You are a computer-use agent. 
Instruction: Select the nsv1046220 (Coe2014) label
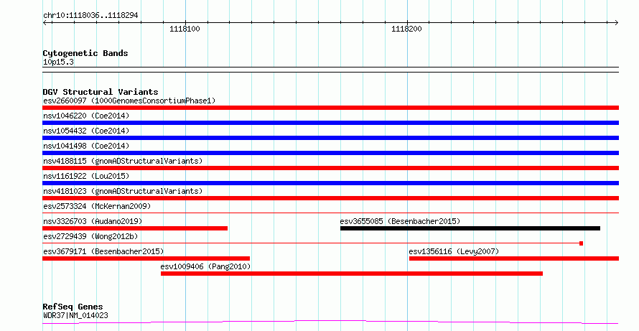coord(86,116)
